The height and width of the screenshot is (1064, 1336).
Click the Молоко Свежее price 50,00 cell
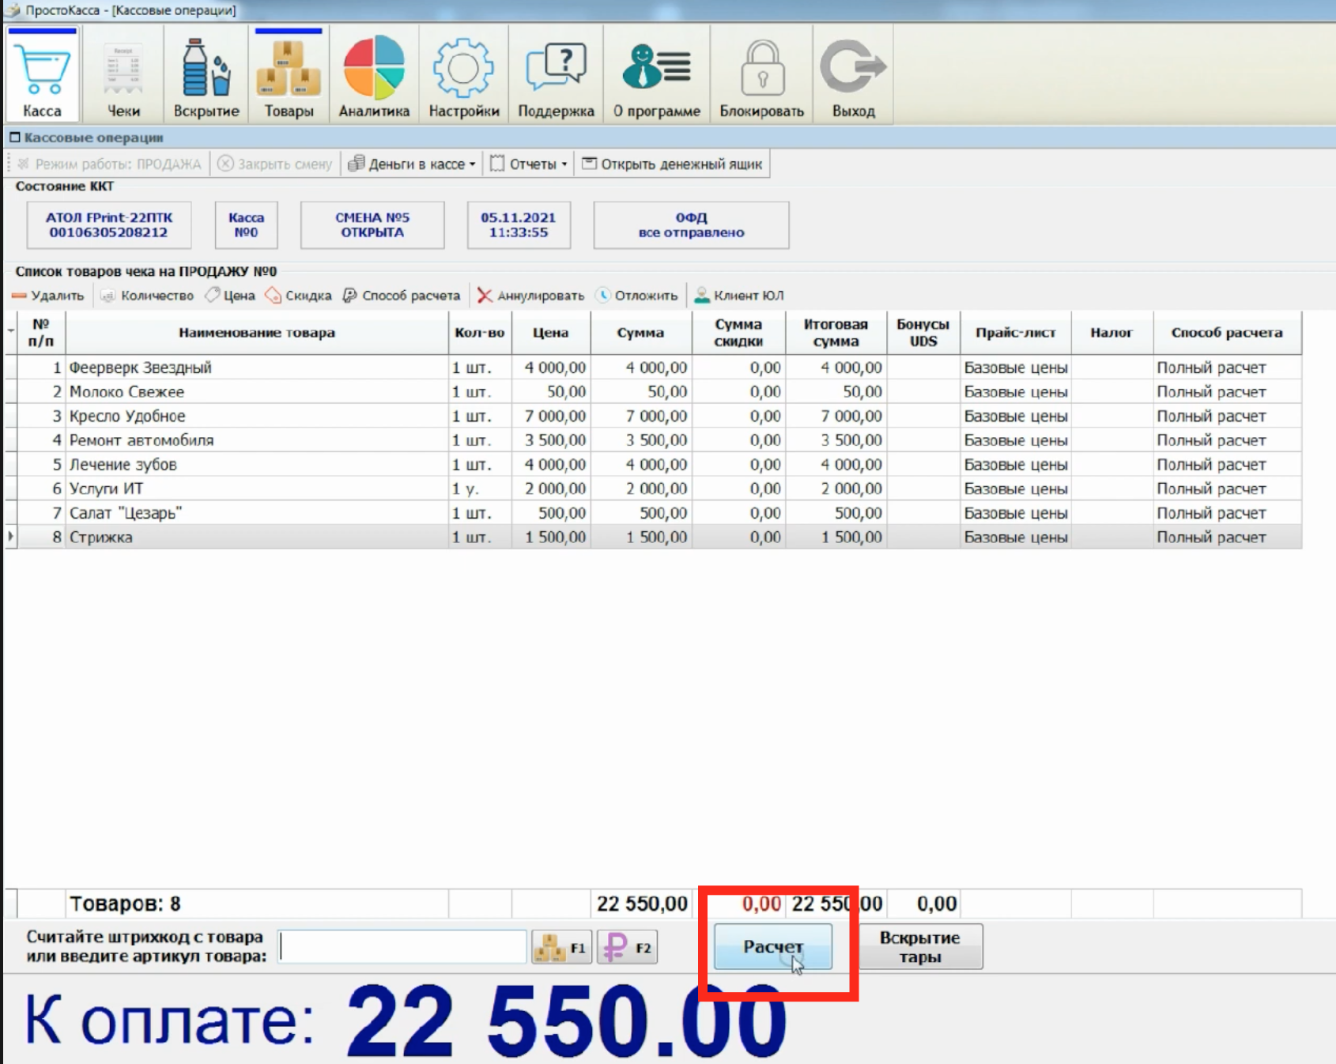tap(551, 392)
